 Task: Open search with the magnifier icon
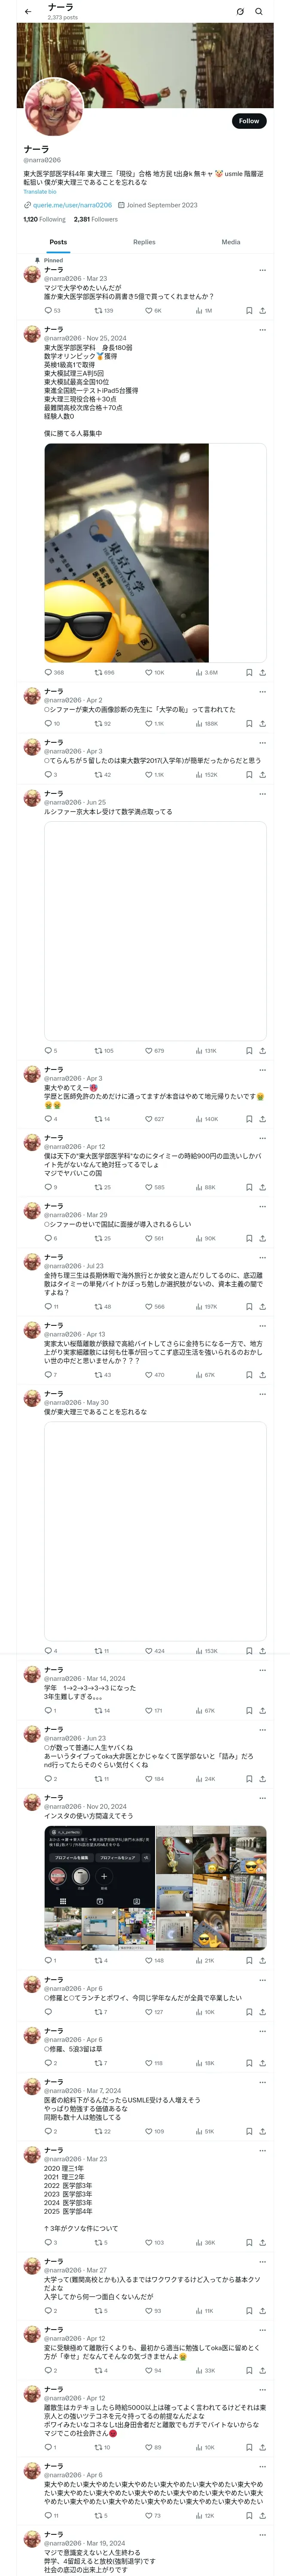click(259, 12)
